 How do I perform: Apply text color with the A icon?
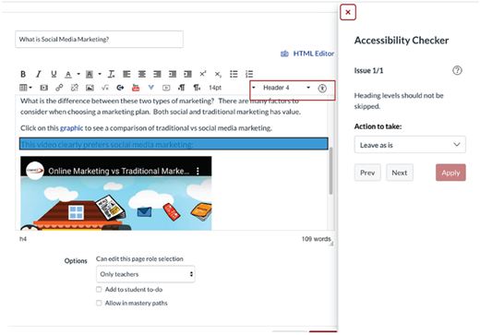[68, 74]
